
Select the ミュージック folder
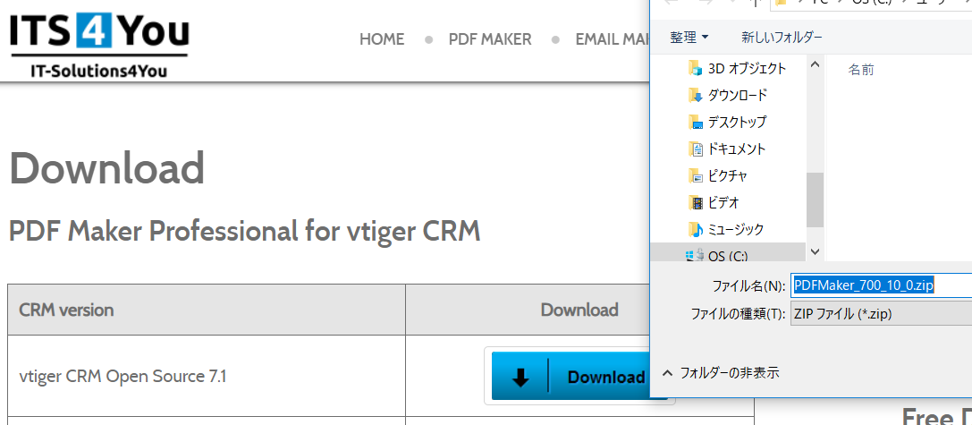coord(726,230)
